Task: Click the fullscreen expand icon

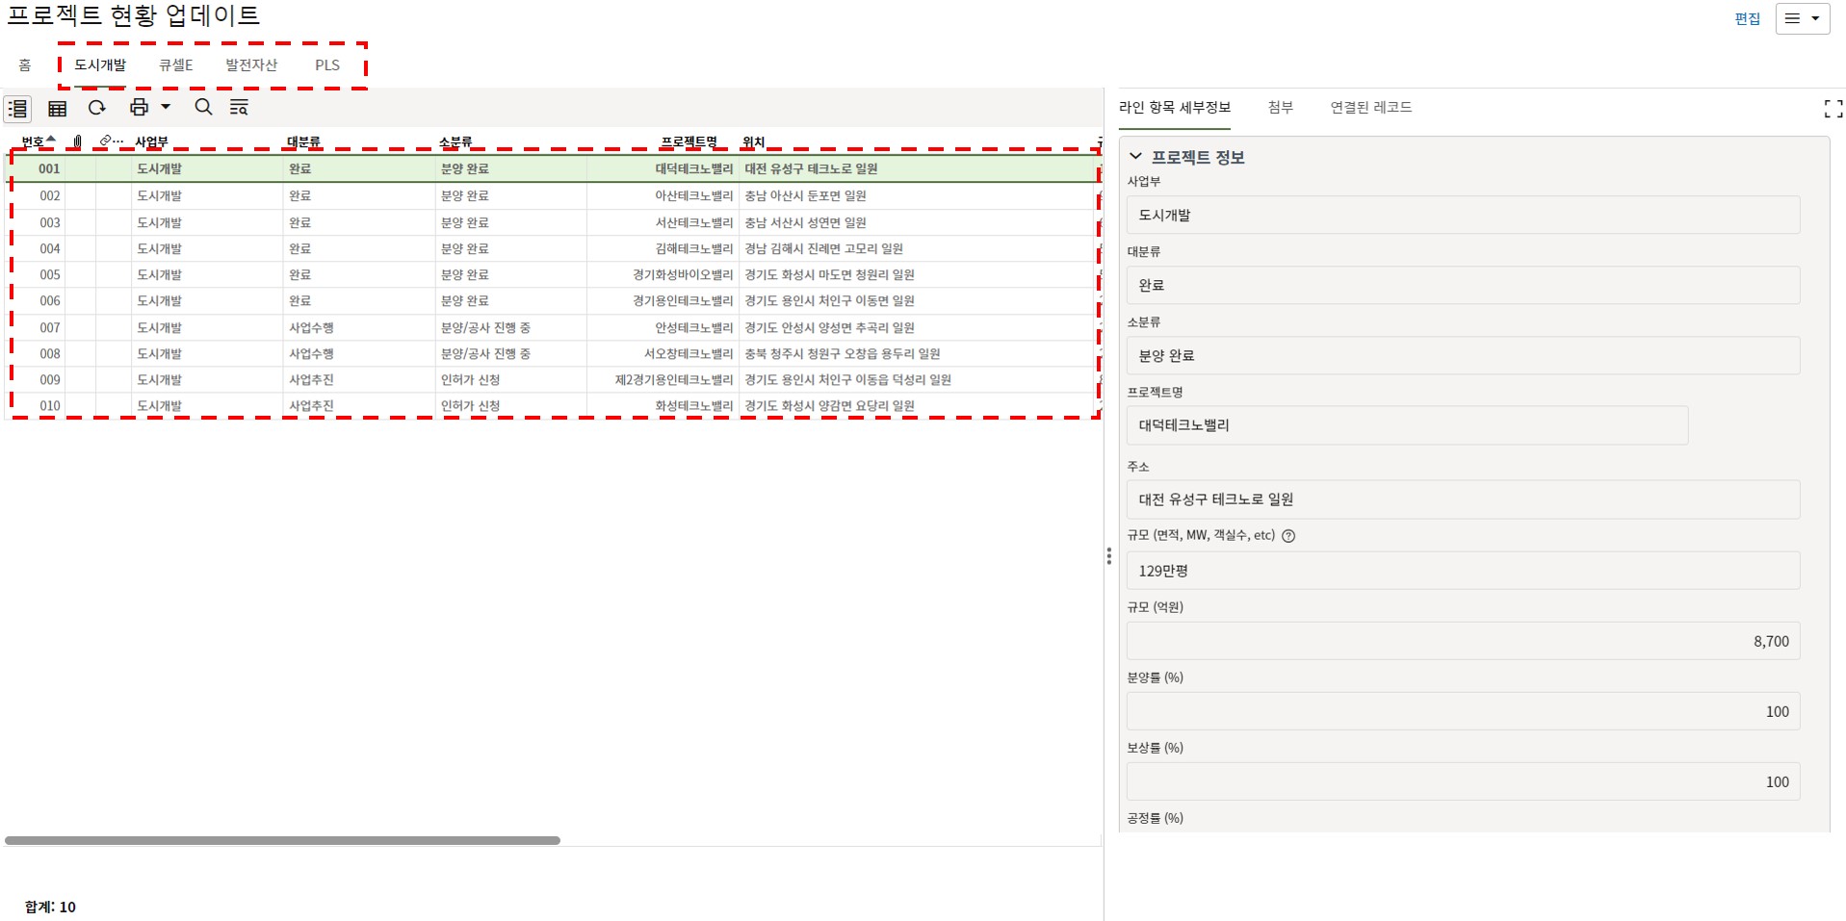Action: point(1833,109)
